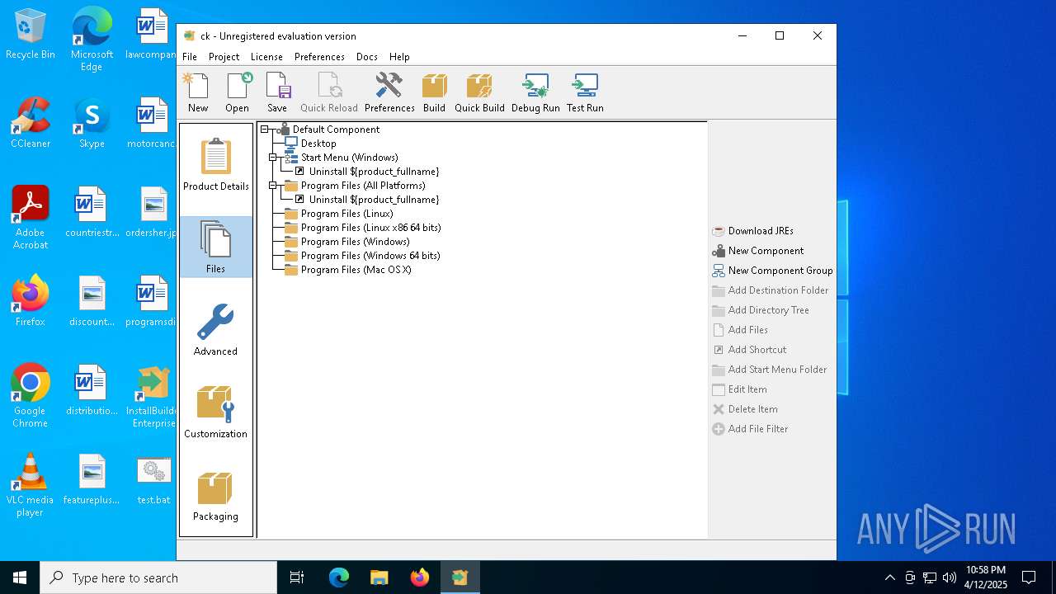Viewport: 1056px width, 594px height.
Task: Open Google Chrome desktop shortcut
Action: [x=31, y=395]
